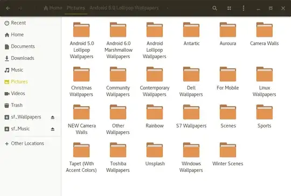Go forward with the right arrow

pyautogui.click(x=20, y=8)
